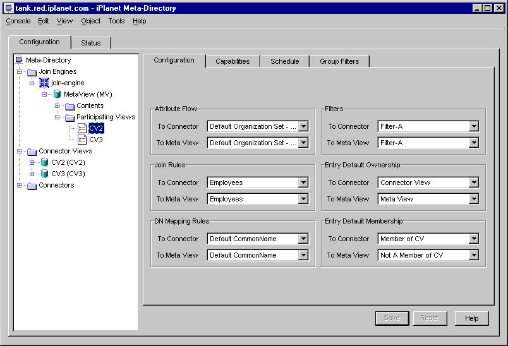Switch to the top-level Status tab

91,43
